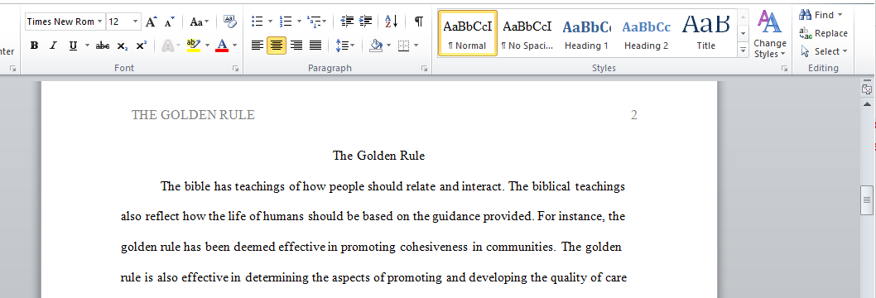Screen dimensions: 876x298
Task: Toggle Italic formatting
Action: (53, 46)
